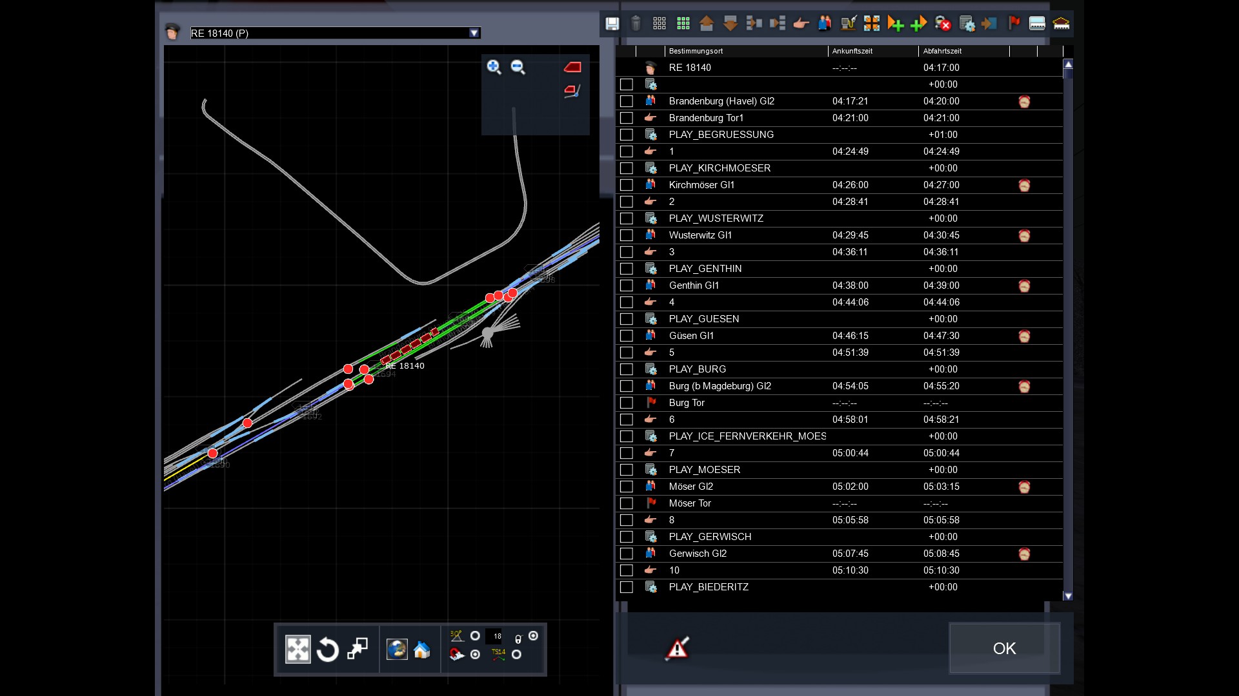Click the passenger stop people icon in toolbar
Screen dimensions: 1239x696
[x=825, y=24]
